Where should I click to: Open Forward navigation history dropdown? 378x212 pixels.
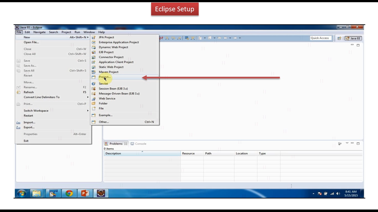(240, 38)
